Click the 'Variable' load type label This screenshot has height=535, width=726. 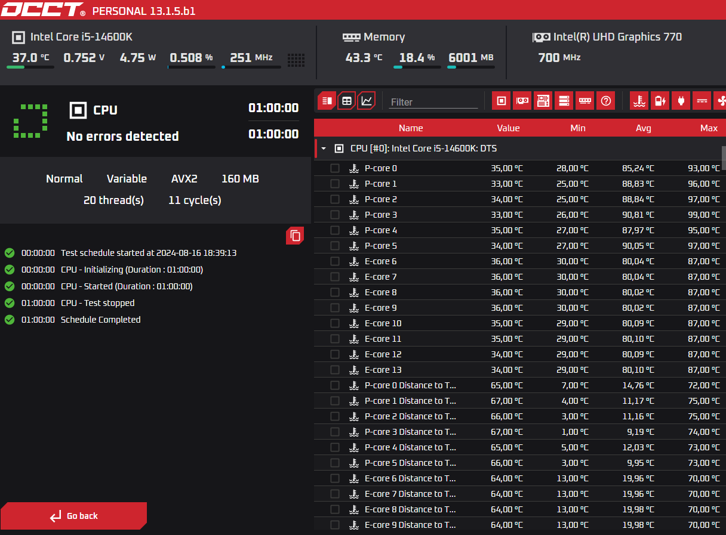127,179
